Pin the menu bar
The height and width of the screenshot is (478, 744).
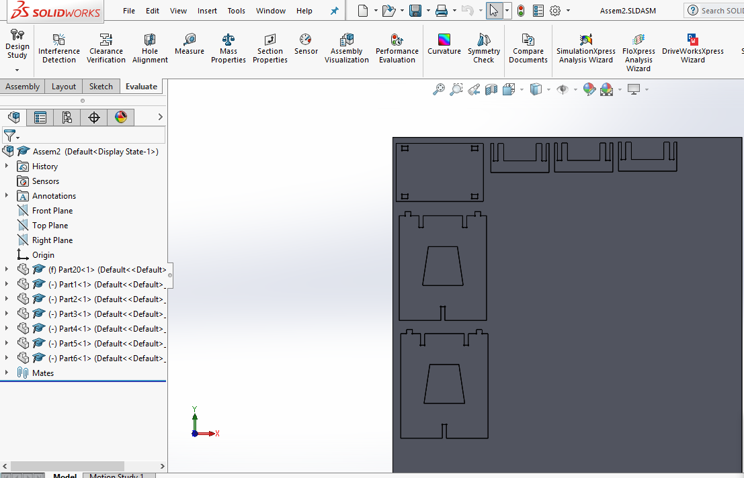(x=335, y=11)
